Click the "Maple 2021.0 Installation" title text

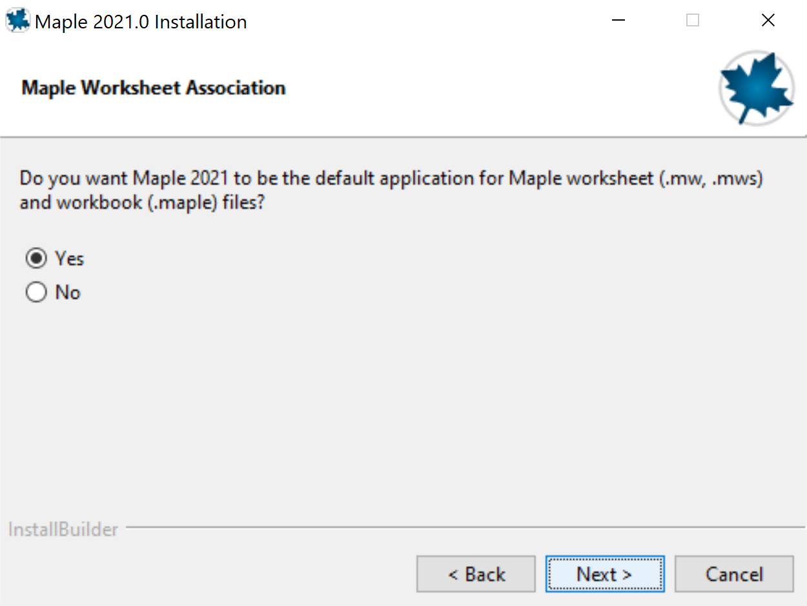tap(141, 22)
